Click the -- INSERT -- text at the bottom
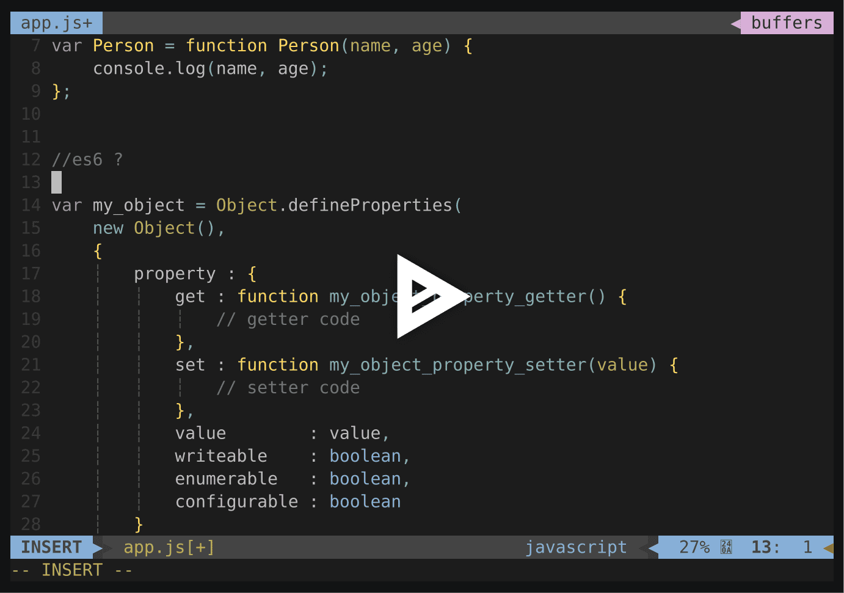The image size is (844, 593). [x=72, y=570]
